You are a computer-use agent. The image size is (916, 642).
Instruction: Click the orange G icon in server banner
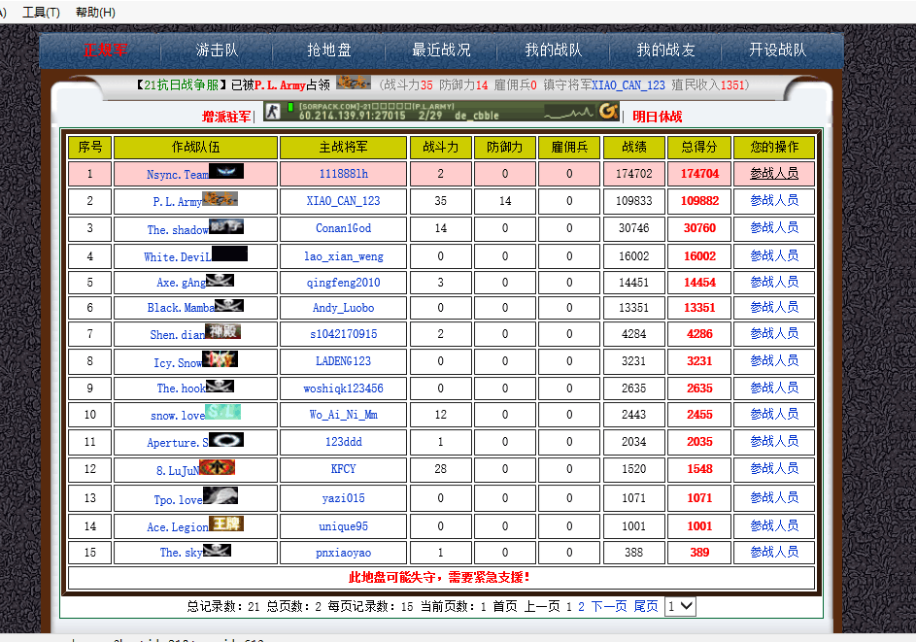click(x=608, y=111)
